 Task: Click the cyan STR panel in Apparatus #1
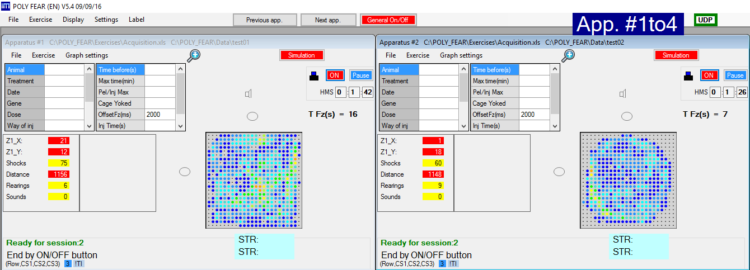pyautogui.click(x=265, y=246)
